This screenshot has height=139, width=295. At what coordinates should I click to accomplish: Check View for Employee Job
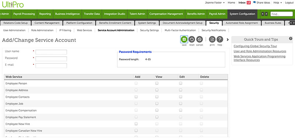coord(157,104)
